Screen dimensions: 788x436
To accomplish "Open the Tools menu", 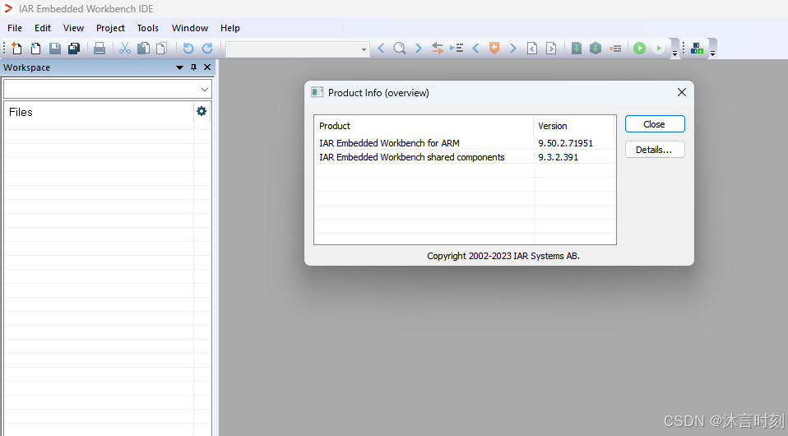I will tap(148, 28).
